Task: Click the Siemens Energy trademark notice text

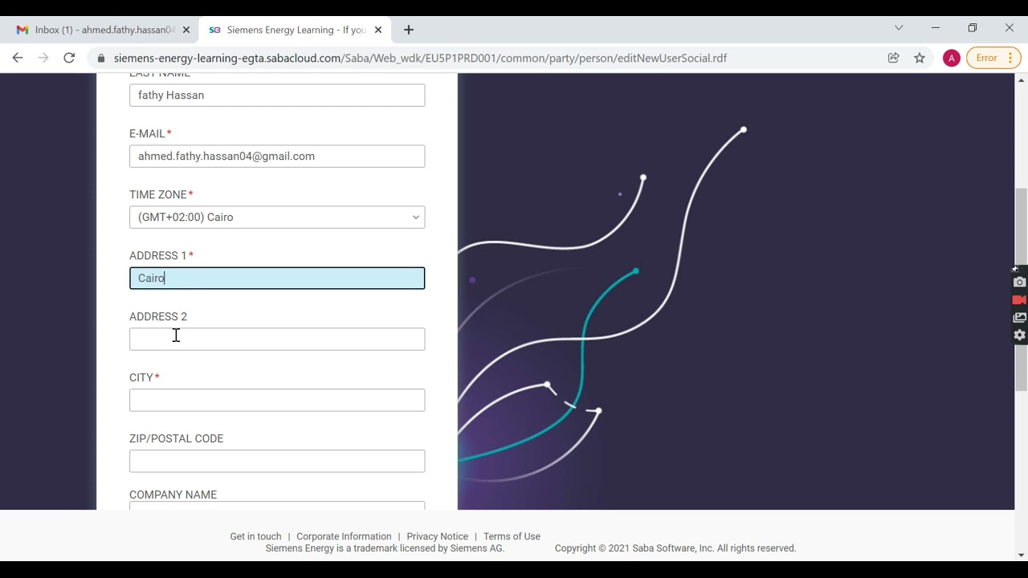Action: click(x=385, y=548)
